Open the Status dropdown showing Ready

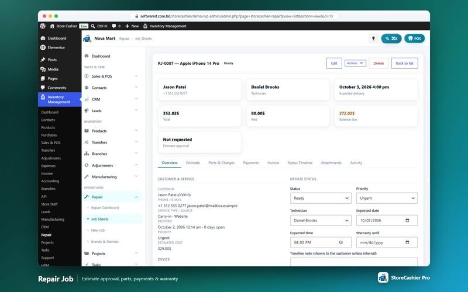click(x=321, y=198)
